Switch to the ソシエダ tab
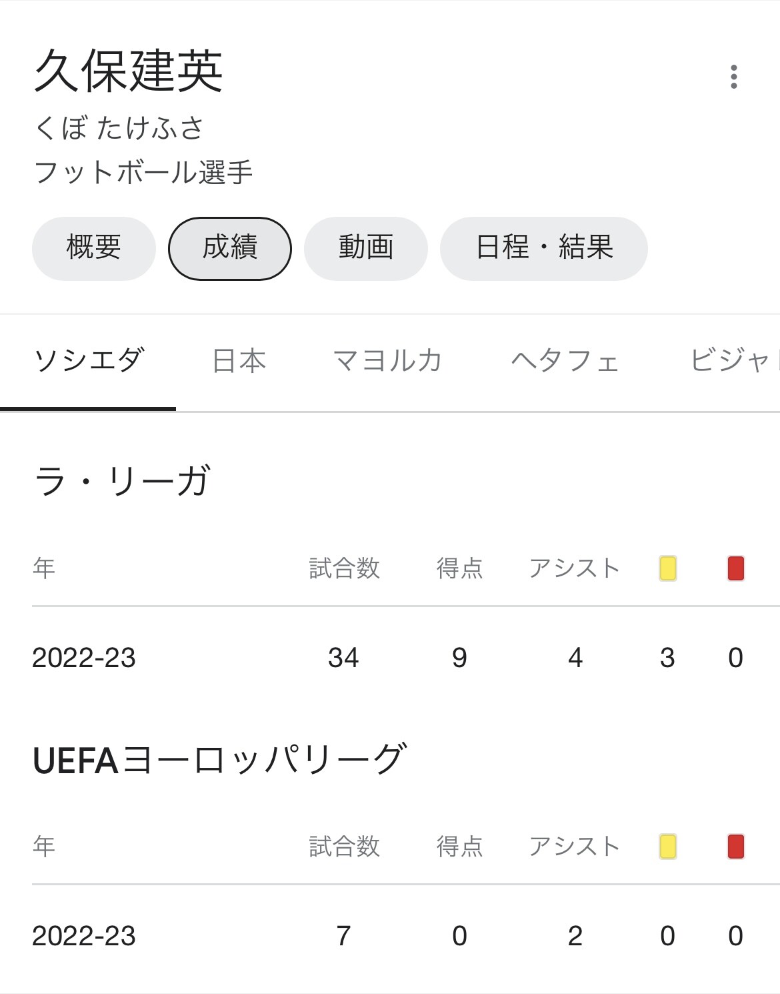The image size is (780, 994). pos(88,361)
